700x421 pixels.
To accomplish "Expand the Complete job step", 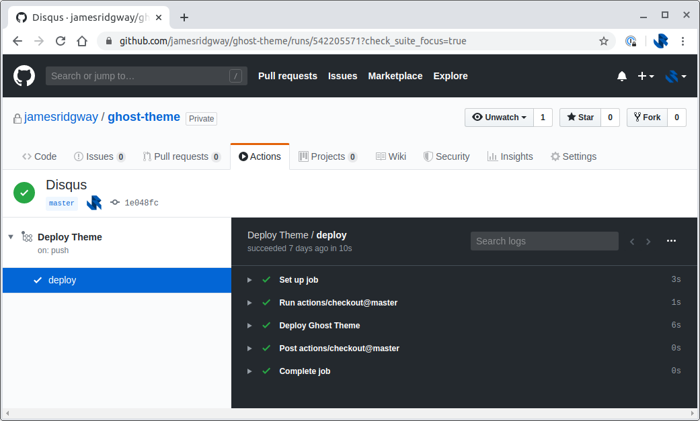I will (x=249, y=371).
